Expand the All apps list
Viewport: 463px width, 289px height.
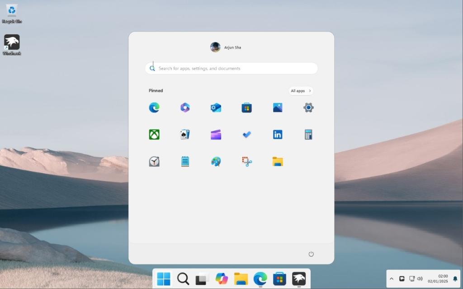pos(300,91)
